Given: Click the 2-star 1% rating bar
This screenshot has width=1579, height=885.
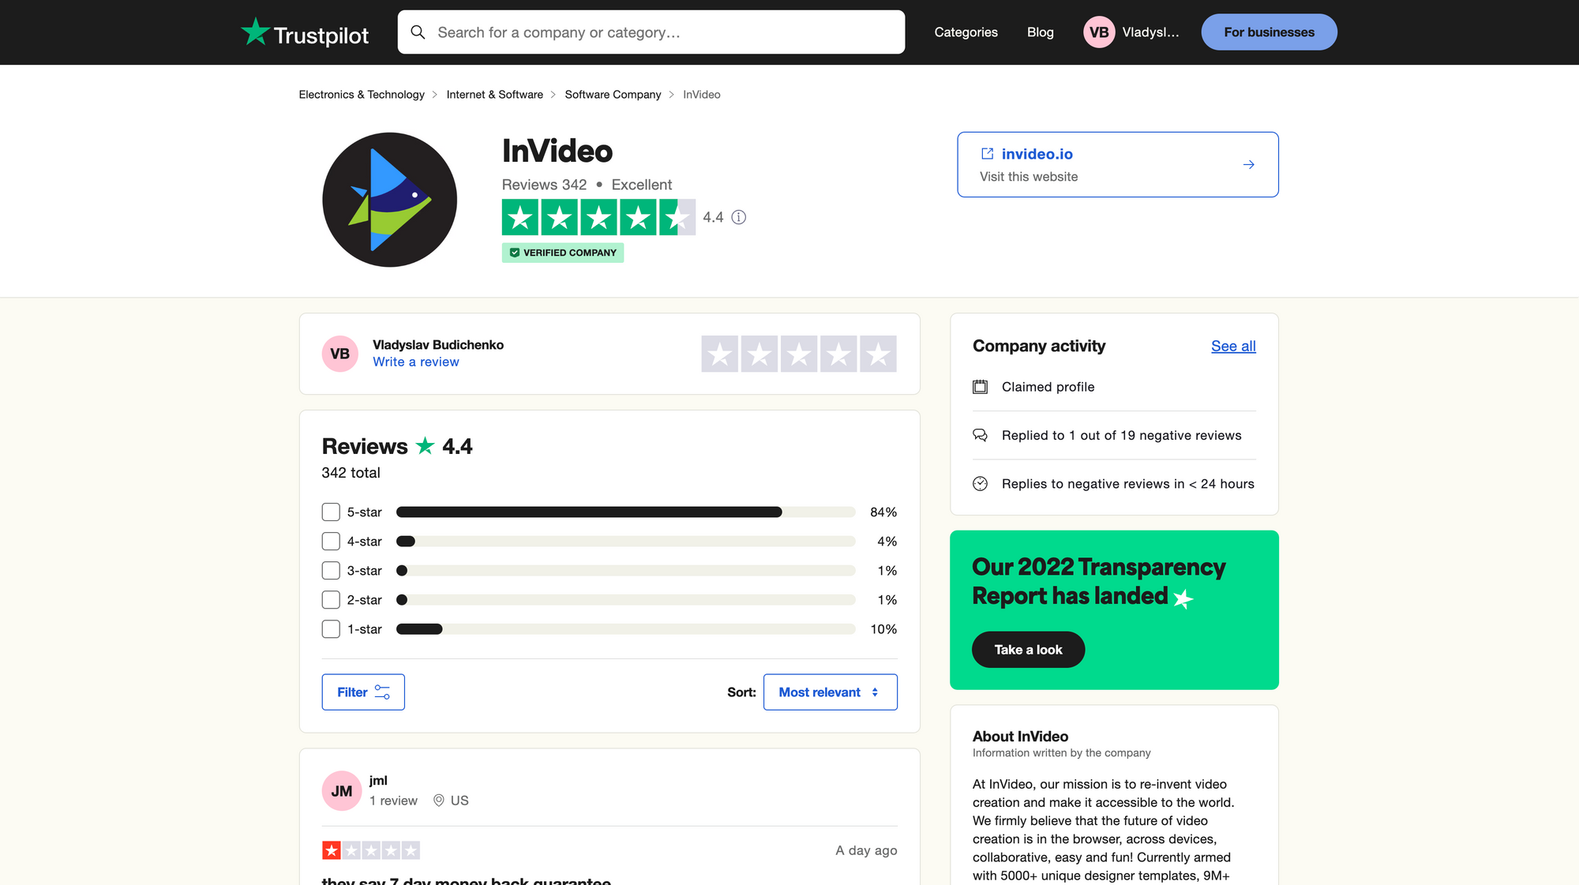Looking at the screenshot, I should point(626,600).
